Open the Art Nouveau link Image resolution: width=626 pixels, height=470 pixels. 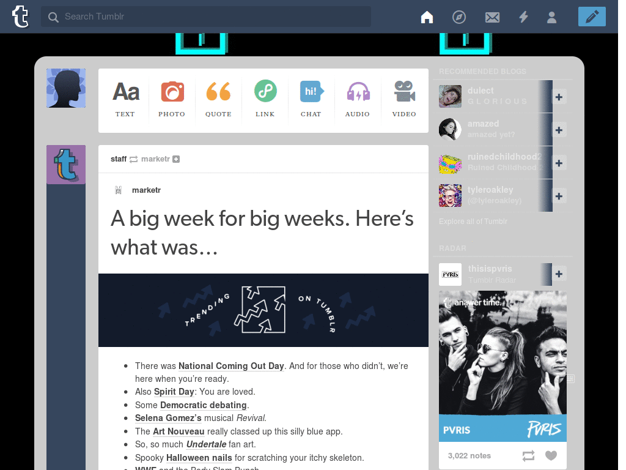(179, 431)
